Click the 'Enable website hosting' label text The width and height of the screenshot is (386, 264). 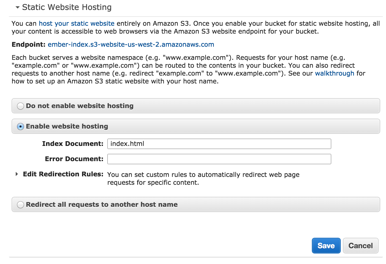(67, 126)
